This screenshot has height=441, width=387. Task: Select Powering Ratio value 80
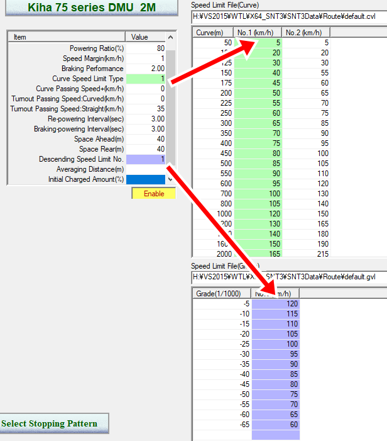pyautogui.click(x=146, y=48)
